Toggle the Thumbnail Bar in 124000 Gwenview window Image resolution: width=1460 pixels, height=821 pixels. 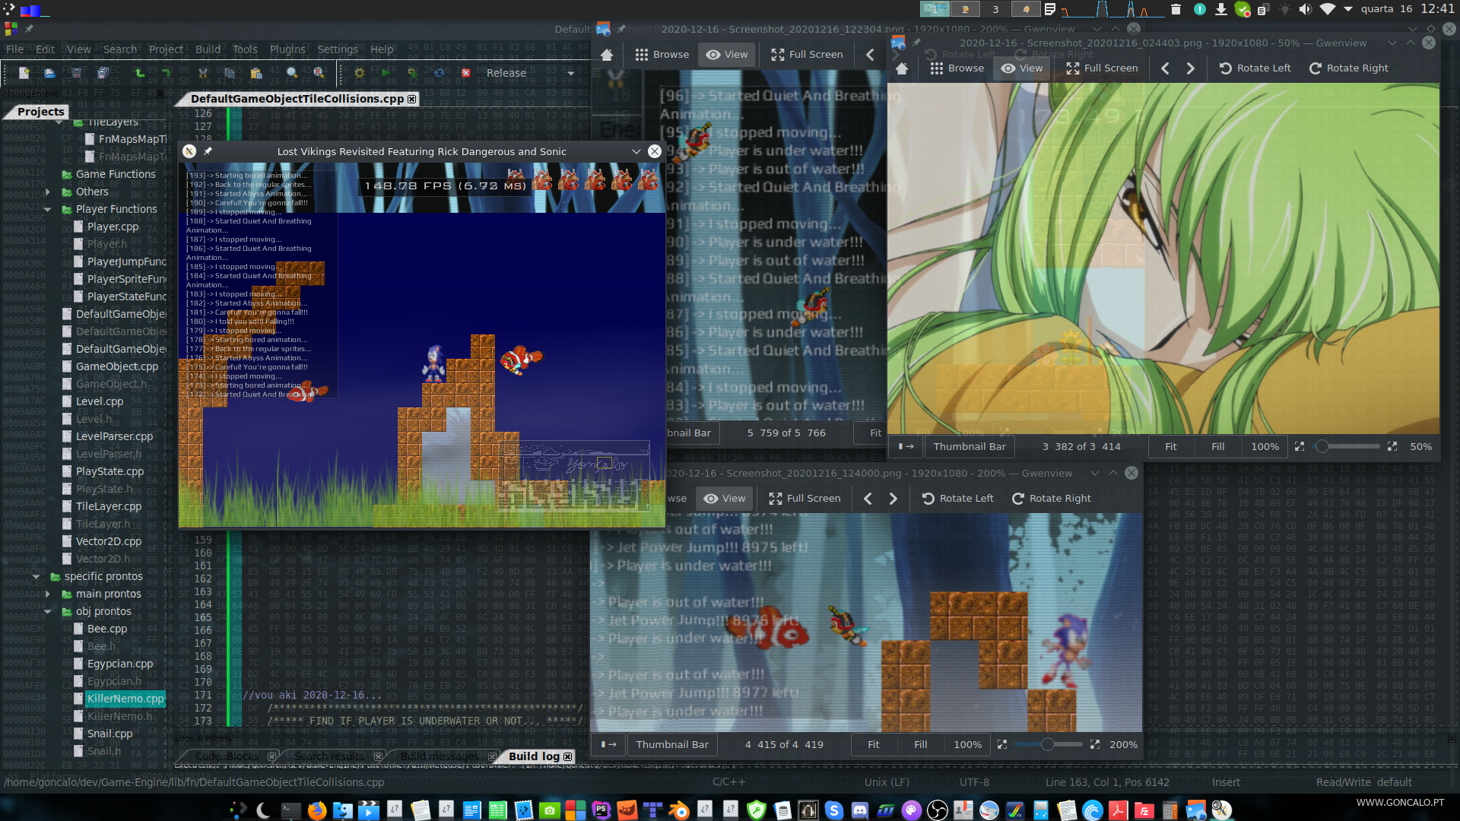[672, 745]
